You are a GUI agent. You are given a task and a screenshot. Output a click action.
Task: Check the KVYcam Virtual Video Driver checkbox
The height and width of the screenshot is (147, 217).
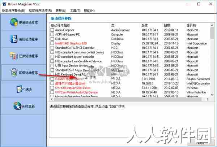(x=52, y=88)
